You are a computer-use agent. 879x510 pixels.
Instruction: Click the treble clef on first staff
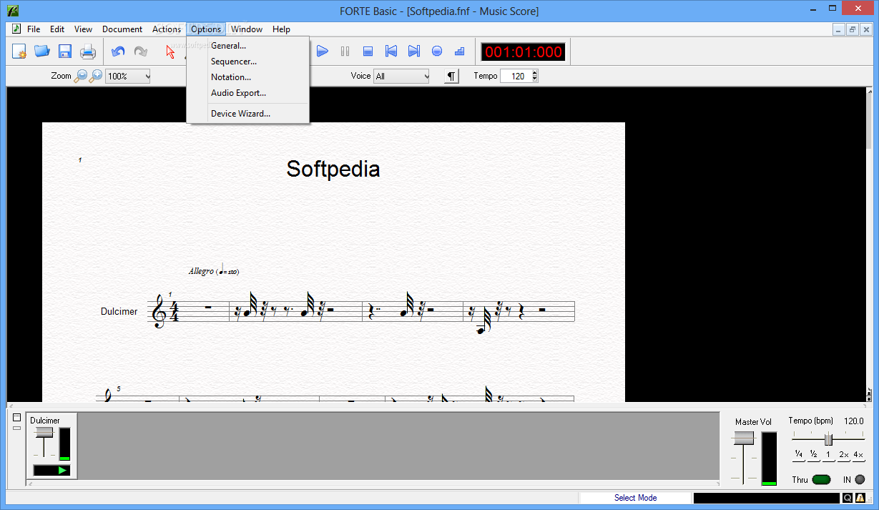click(x=158, y=312)
